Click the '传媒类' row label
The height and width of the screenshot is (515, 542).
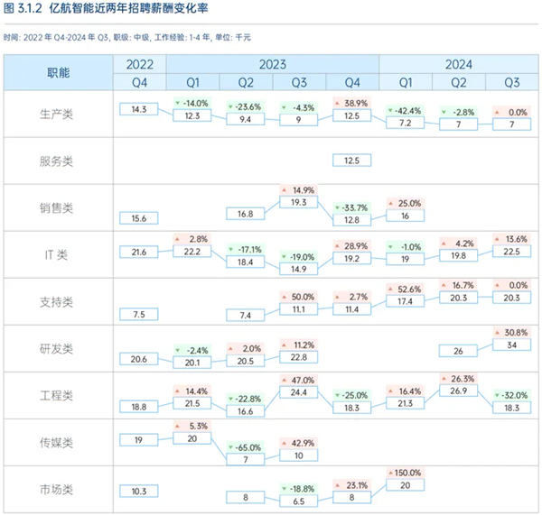coord(56,443)
